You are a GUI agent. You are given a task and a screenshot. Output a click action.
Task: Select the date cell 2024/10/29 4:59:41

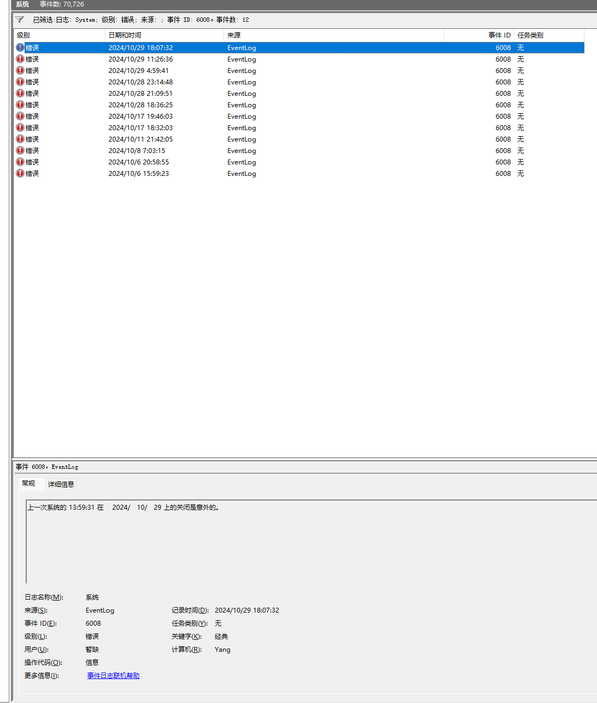138,71
